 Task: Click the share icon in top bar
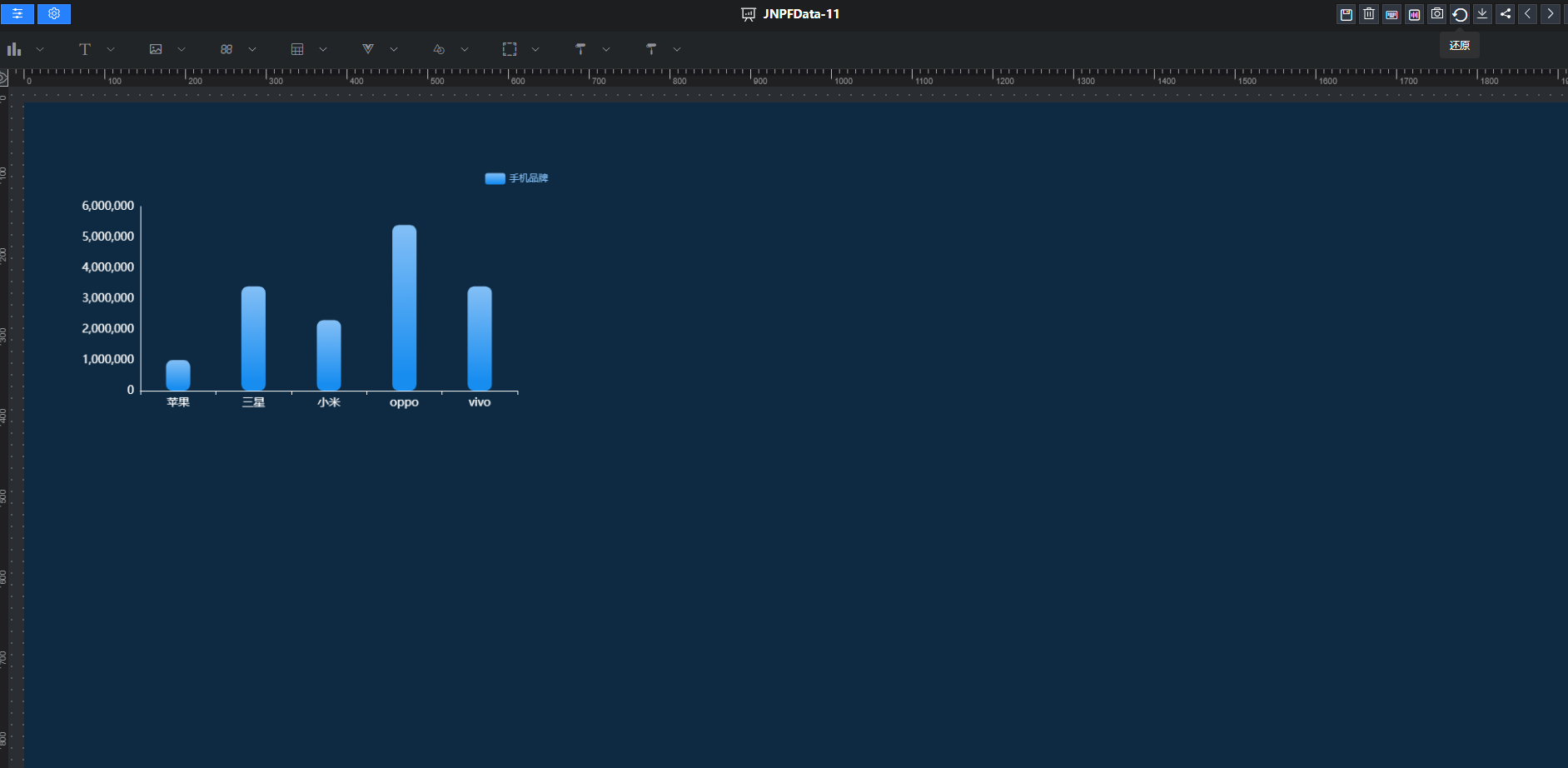point(1505,14)
